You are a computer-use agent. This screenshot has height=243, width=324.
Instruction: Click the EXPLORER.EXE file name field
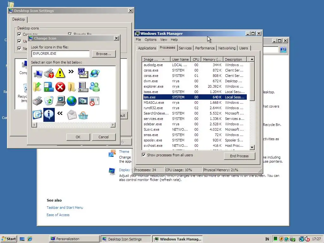[60, 54]
